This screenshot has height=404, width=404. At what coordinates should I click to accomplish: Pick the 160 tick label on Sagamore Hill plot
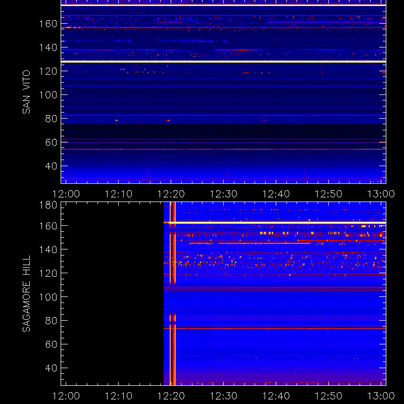(x=48, y=226)
